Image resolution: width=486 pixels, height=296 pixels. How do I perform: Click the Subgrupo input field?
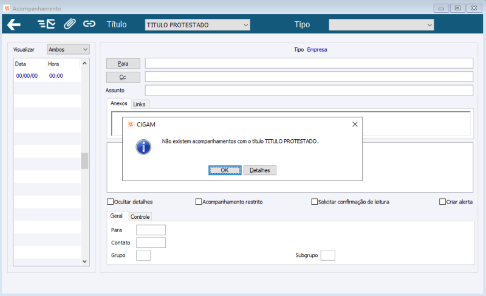(328, 255)
